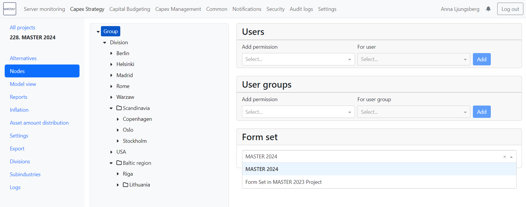Image resolution: width=526 pixels, height=207 pixels.
Task: Open Inflation in sidebar
Action: point(19,110)
